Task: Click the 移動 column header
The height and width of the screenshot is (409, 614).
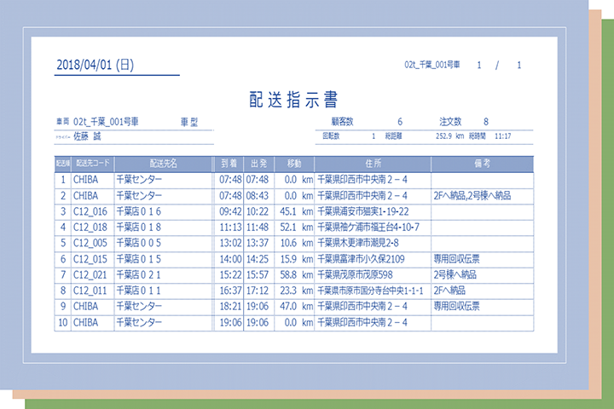Action: [x=293, y=164]
